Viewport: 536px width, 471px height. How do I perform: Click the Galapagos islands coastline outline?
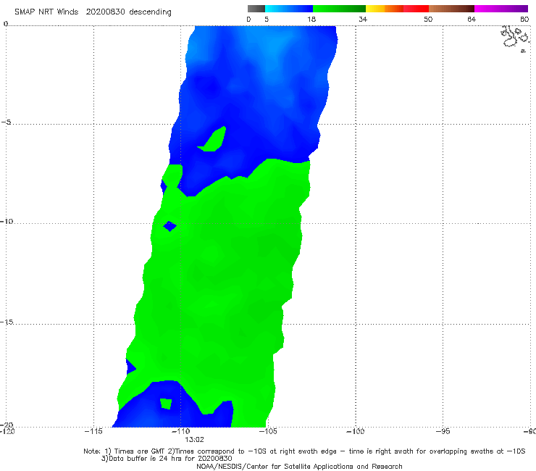(516, 38)
